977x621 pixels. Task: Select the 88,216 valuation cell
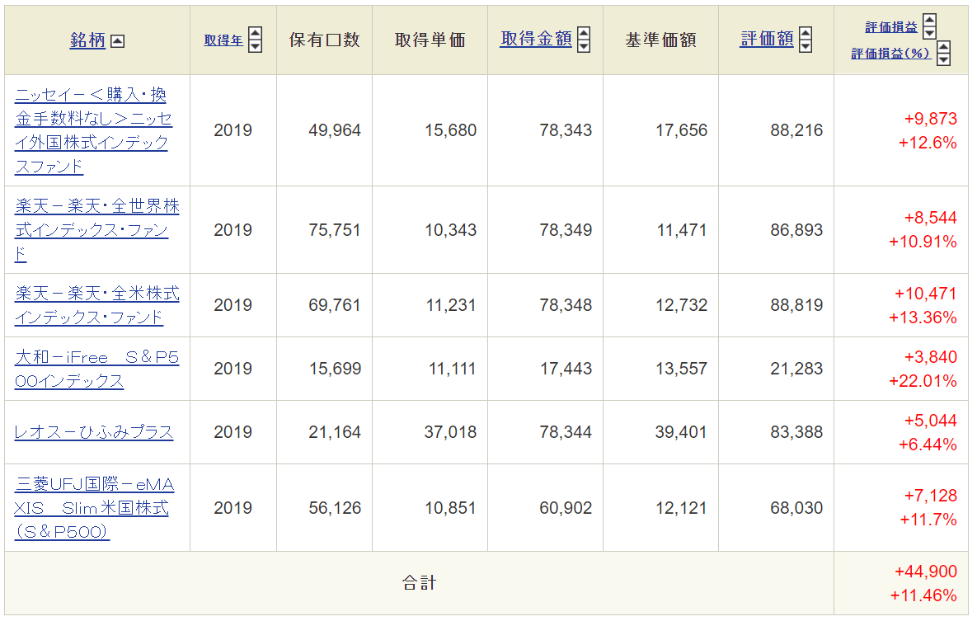point(796,130)
